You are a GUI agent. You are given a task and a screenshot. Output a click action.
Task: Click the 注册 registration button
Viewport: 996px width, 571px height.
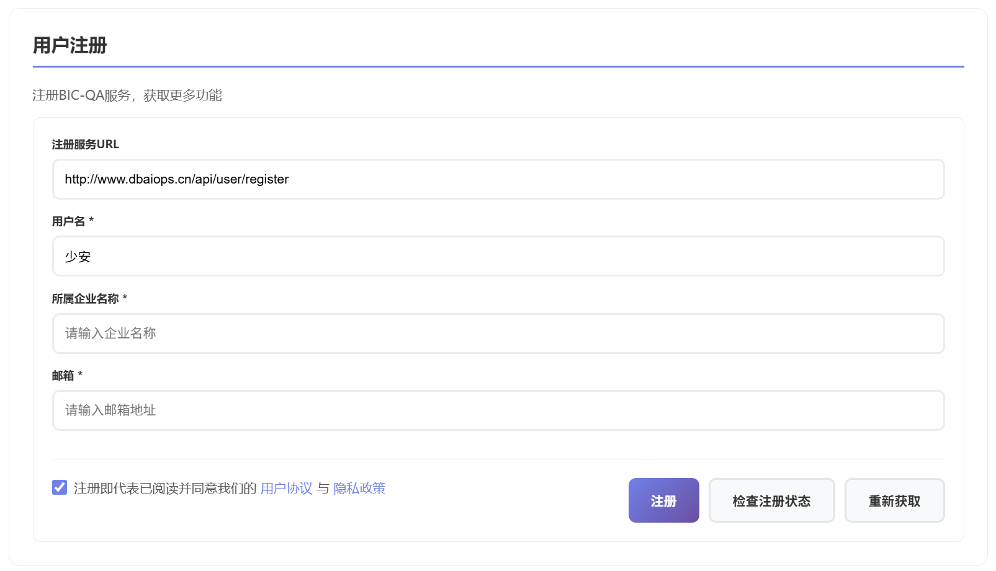pos(663,500)
